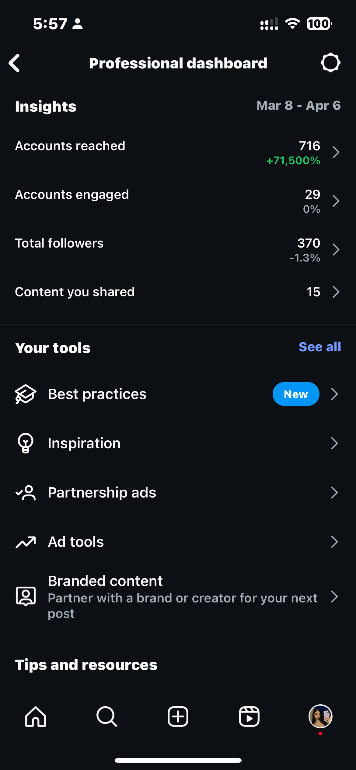Open the Inspiration tool row
This screenshot has width=356, height=770.
tap(178, 443)
